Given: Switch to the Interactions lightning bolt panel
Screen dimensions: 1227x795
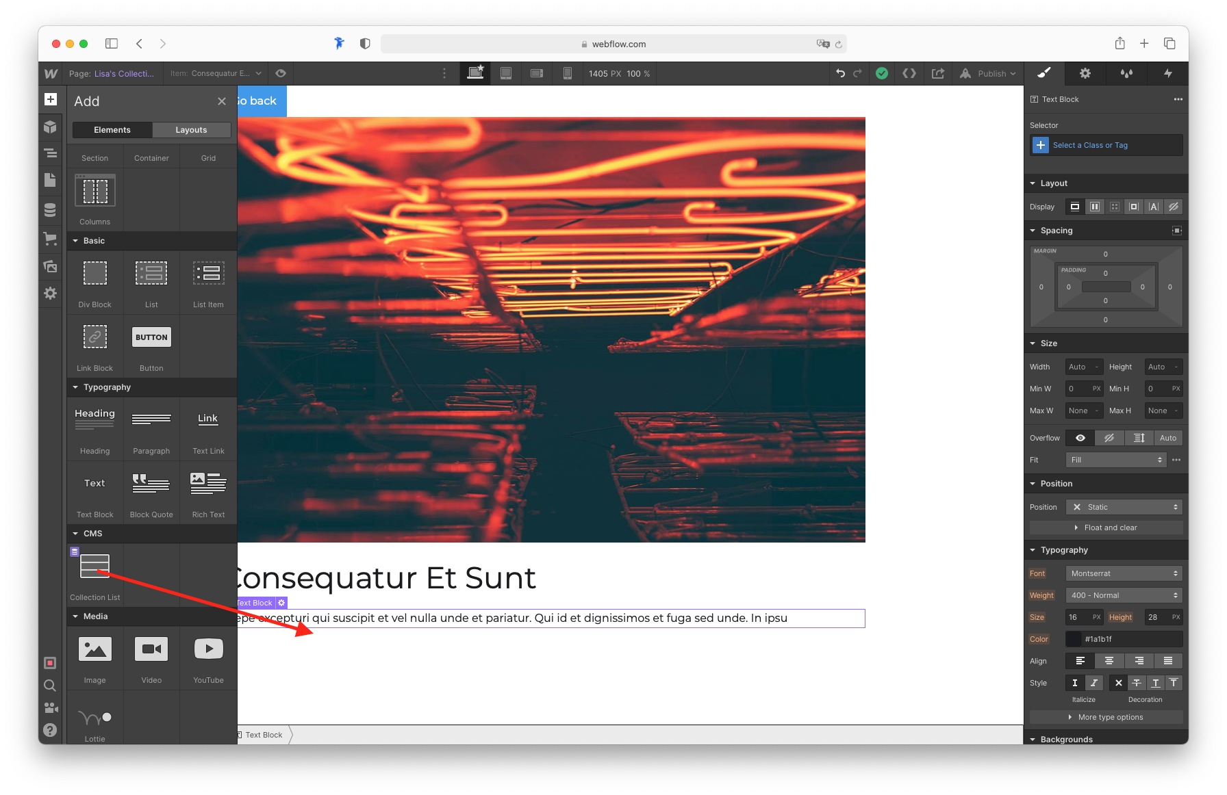Looking at the screenshot, I should pos(1167,73).
